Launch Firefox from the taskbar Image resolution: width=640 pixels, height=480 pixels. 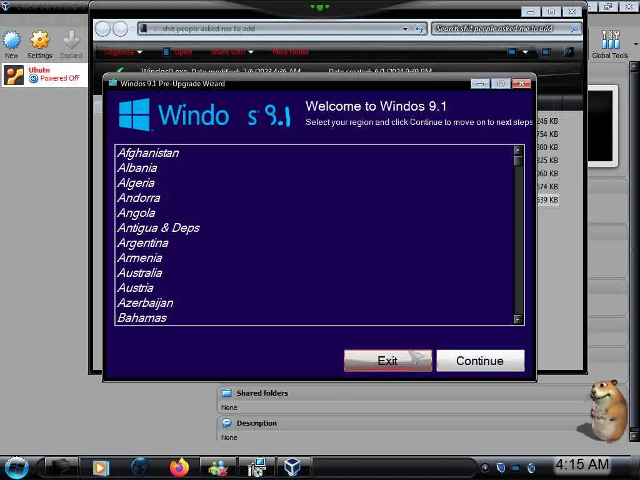[x=179, y=467]
